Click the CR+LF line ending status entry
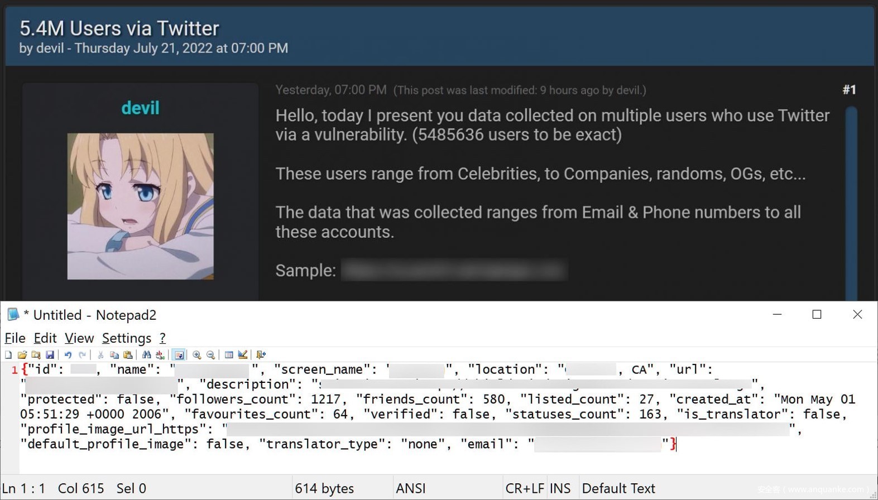Viewport: 878px width, 500px height. coord(525,488)
